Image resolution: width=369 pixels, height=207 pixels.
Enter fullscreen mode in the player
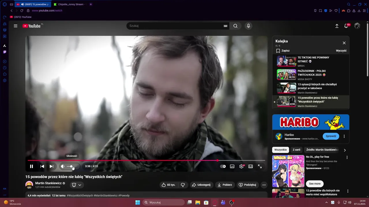click(x=260, y=166)
